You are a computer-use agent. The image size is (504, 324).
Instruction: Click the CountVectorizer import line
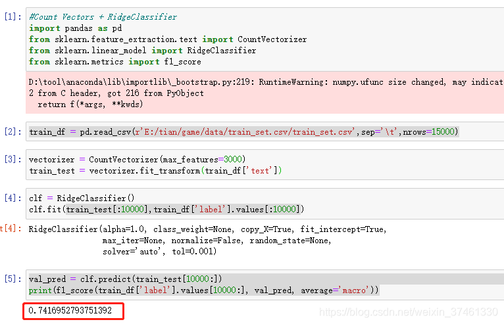click(168, 39)
